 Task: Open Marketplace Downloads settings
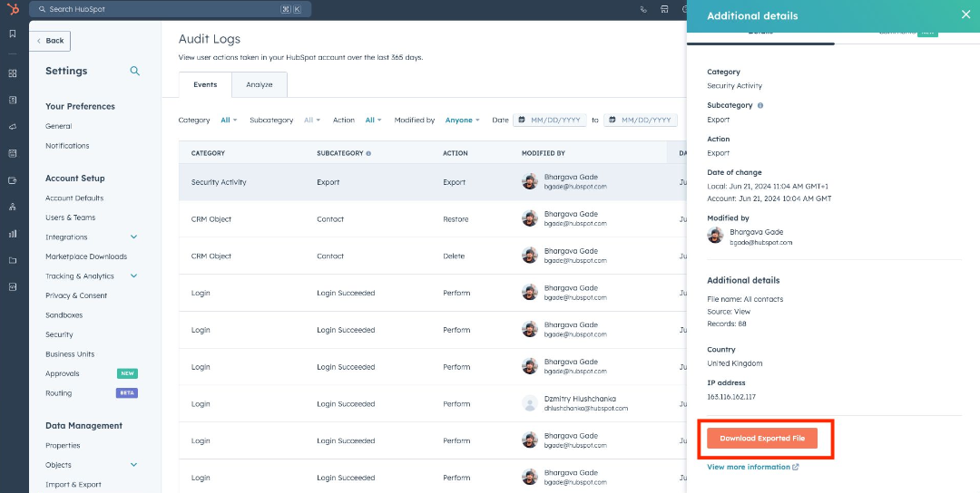[x=86, y=256]
